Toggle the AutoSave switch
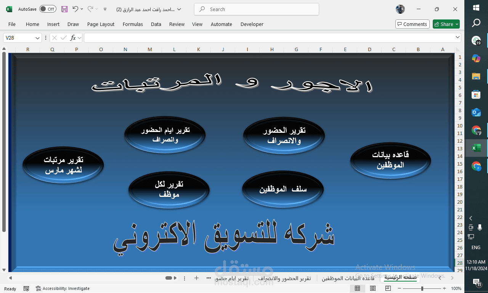This screenshot has height=293, width=488. click(48, 9)
